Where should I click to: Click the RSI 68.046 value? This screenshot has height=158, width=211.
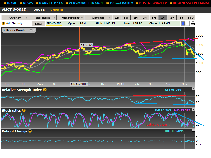point(173,90)
